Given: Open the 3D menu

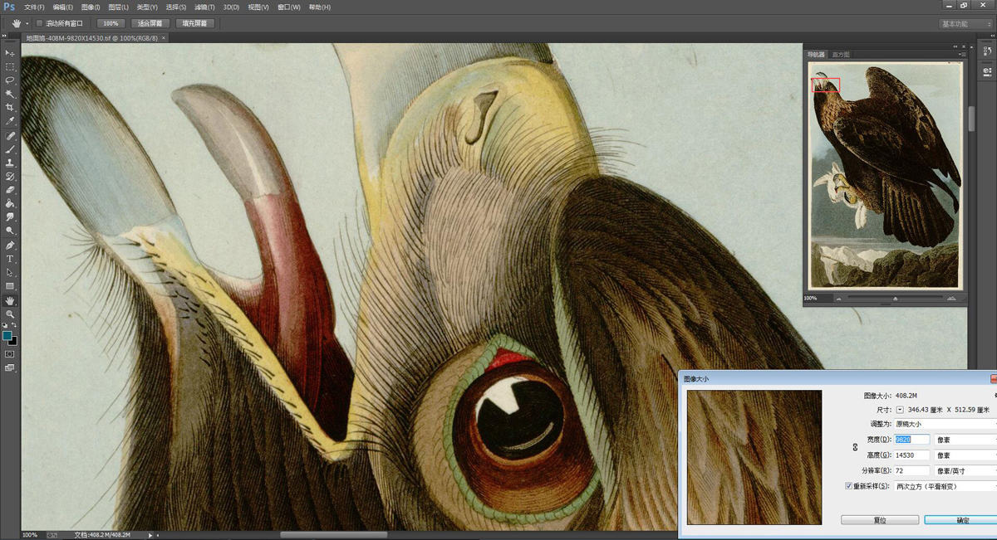Looking at the screenshot, I should pyautogui.click(x=231, y=7).
